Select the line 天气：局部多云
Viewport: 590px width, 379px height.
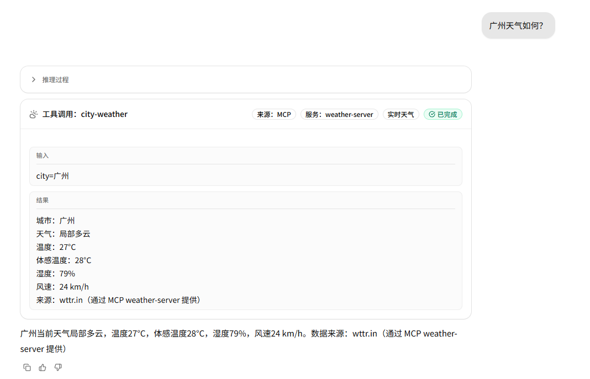(63, 234)
